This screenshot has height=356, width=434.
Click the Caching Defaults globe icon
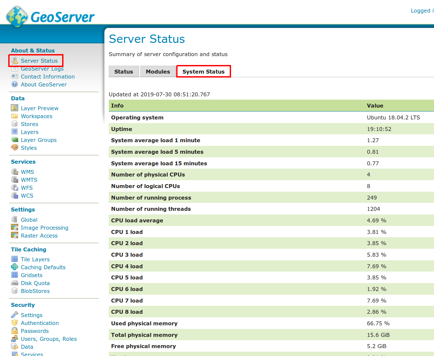(15, 267)
